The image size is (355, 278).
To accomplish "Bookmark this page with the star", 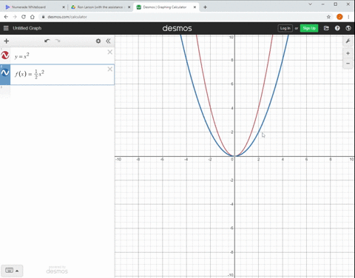I will [x=328, y=17].
